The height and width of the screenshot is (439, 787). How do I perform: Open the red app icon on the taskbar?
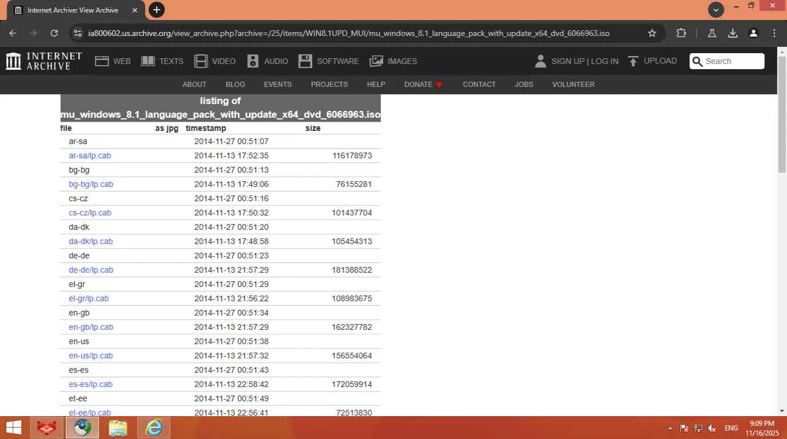47,428
